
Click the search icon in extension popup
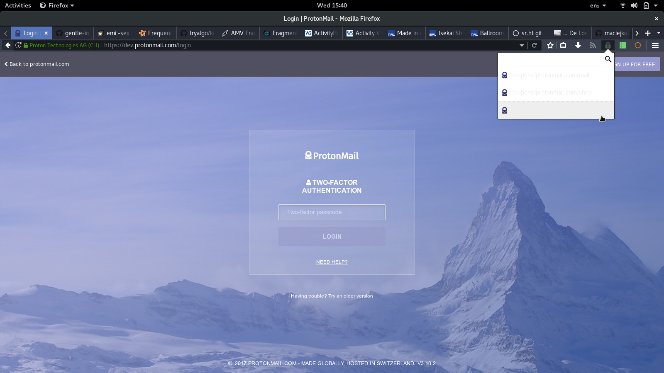pyautogui.click(x=608, y=59)
